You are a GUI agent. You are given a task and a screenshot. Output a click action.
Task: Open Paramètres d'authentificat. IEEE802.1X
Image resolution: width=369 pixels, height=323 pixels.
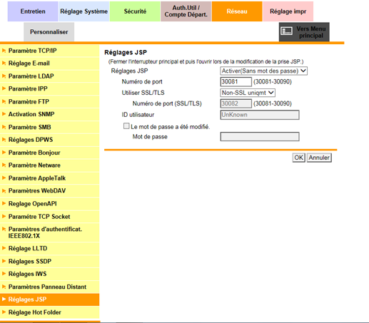point(49,232)
